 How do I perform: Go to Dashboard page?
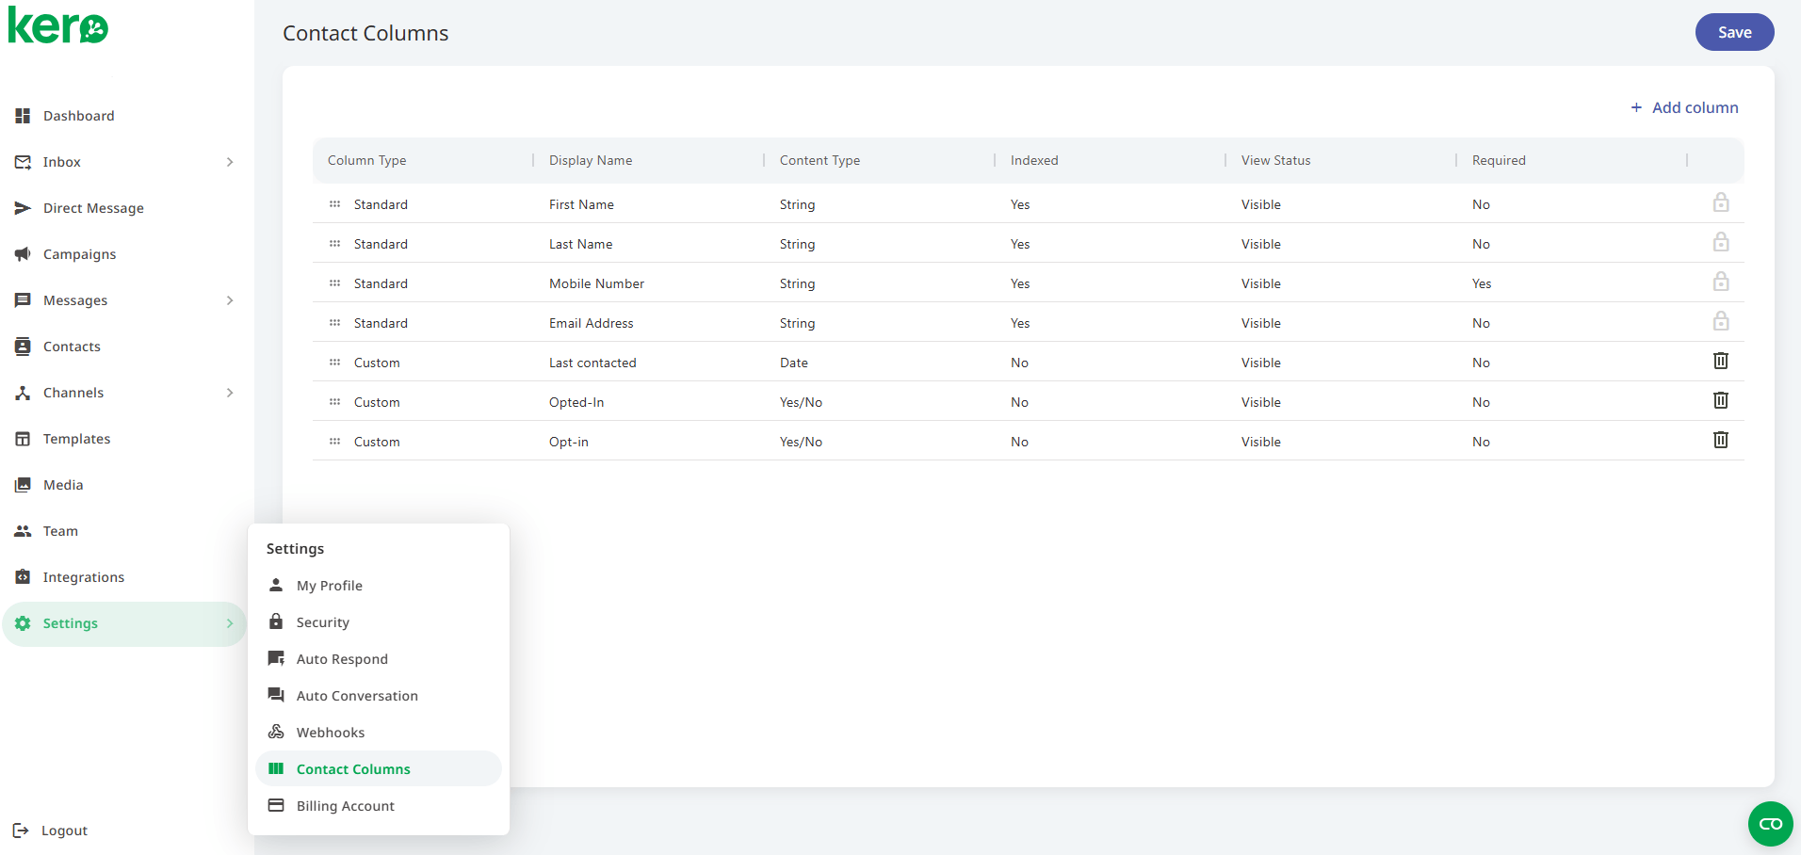(x=79, y=116)
